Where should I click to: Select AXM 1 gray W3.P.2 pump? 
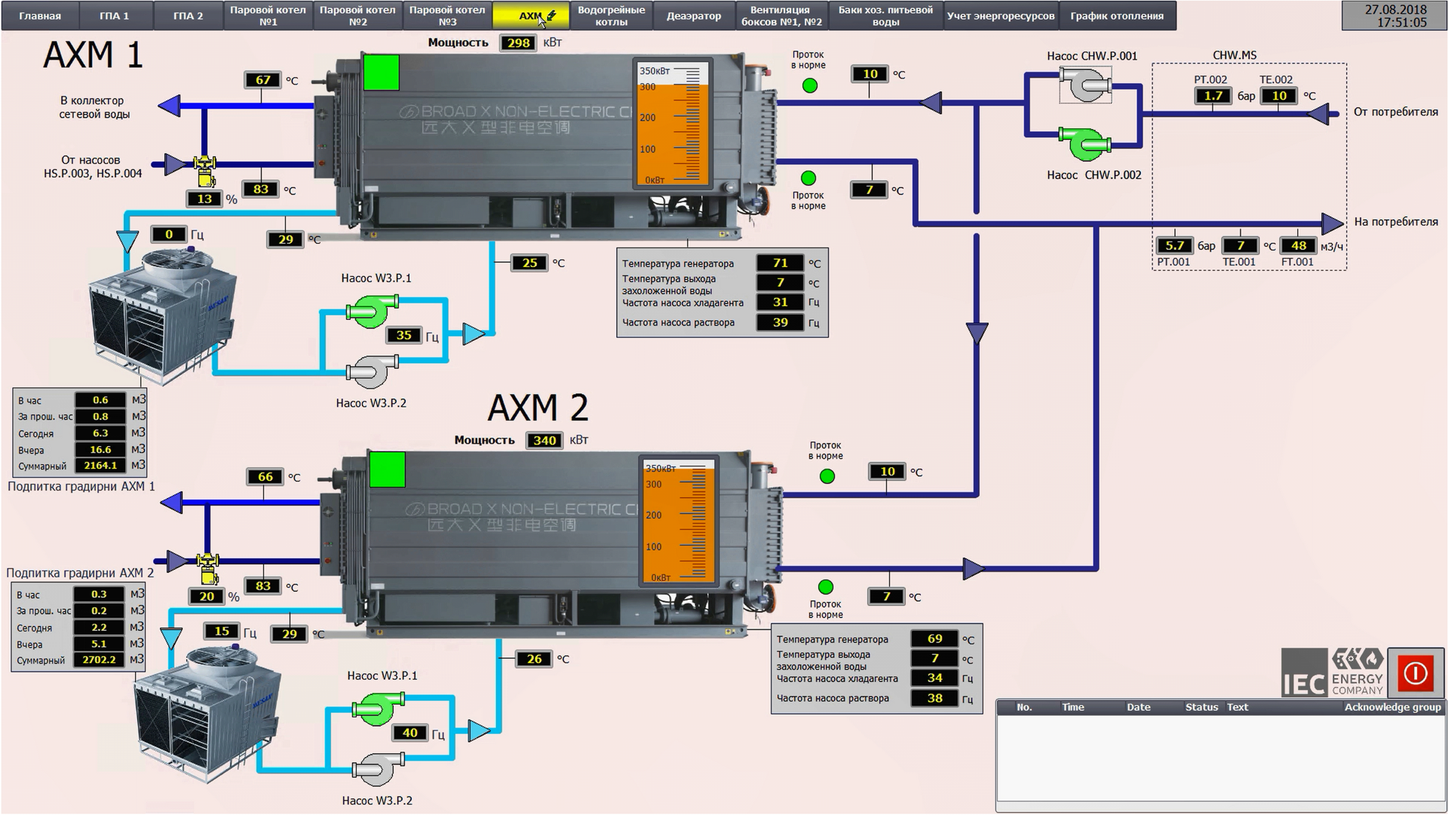coord(371,371)
